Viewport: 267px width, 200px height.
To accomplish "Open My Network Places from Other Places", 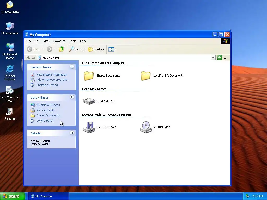I will point(48,105).
